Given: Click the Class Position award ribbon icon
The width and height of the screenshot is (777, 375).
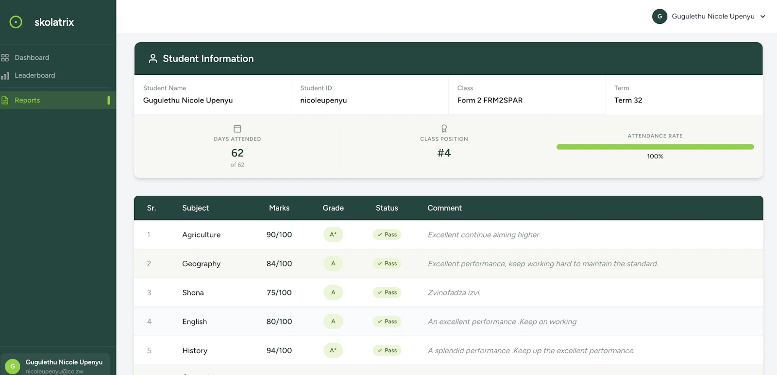Looking at the screenshot, I should [444, 129].
